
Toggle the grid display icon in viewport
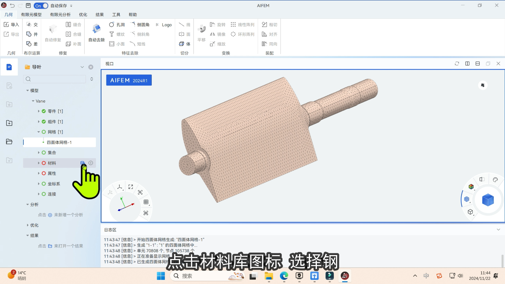pos(146,202)
